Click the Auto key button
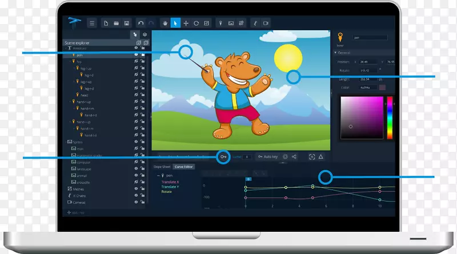Screen dimensions: 457x254 pos(268,157)
